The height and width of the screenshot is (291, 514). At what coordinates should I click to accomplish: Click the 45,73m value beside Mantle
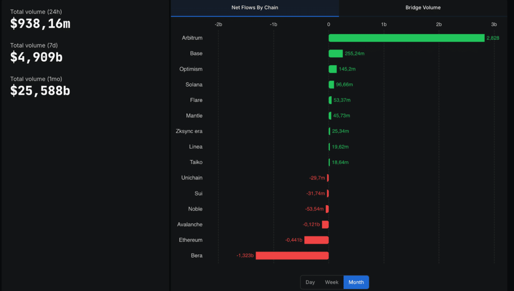tap(341, 116)
